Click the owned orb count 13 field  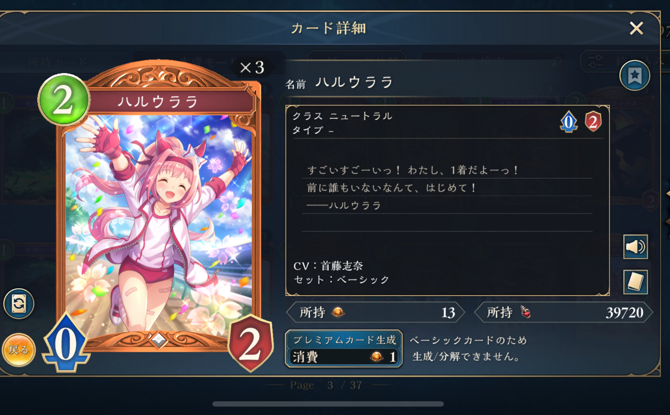pyautogui.click(x=376, y=312)
